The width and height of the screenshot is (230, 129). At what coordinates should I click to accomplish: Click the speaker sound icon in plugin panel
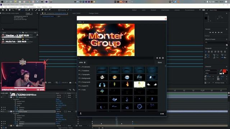point(160,58)
